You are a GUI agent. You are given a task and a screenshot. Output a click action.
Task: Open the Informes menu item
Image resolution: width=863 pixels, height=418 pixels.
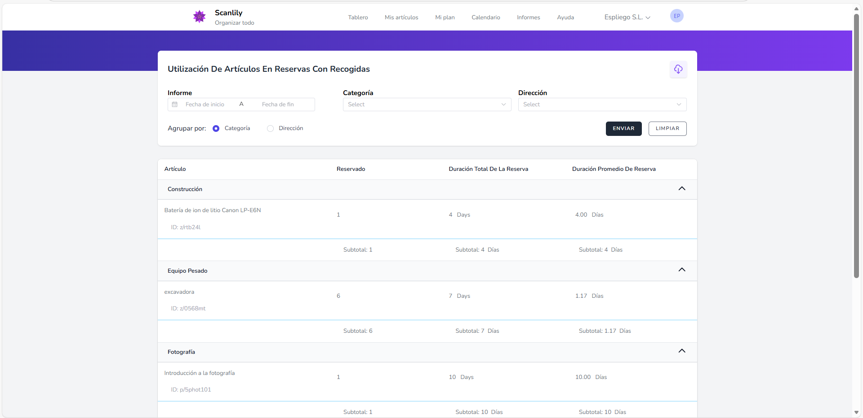[528, 17]
